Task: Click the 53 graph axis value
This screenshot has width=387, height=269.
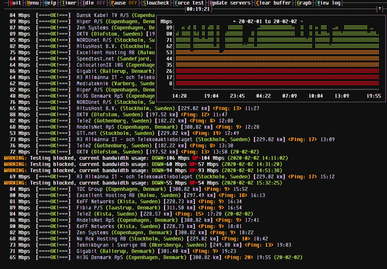Action: pyautogui.click(x=169, y=53)
